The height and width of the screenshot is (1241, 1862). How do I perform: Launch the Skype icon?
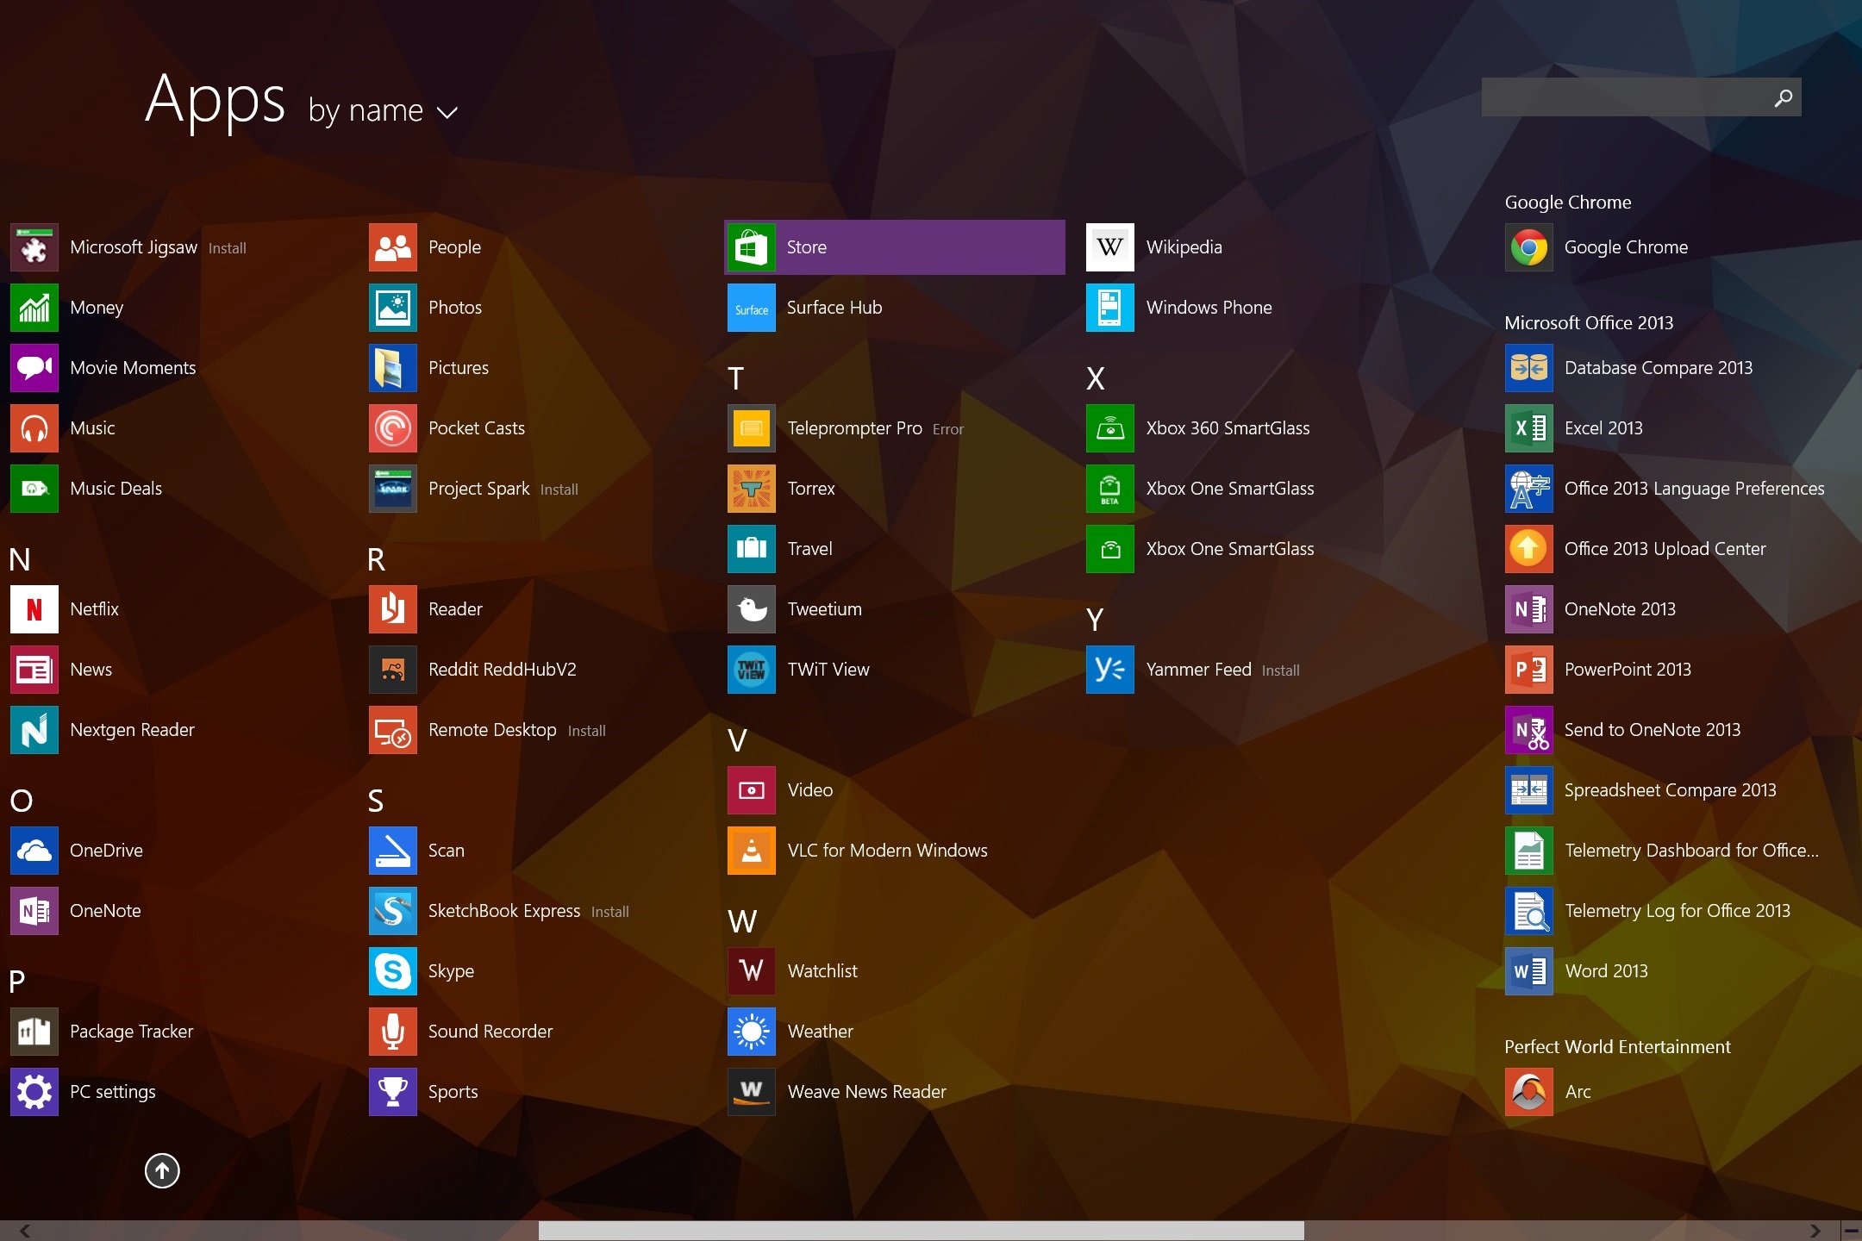coord(393,971)
